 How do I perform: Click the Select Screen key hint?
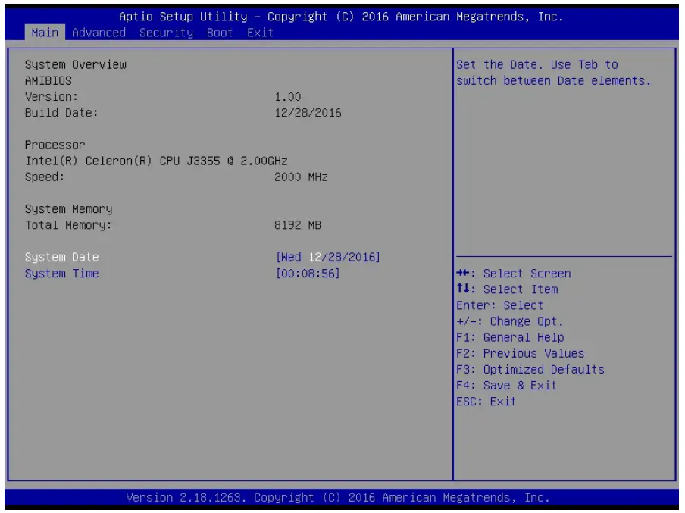click(x=513, y=273)
